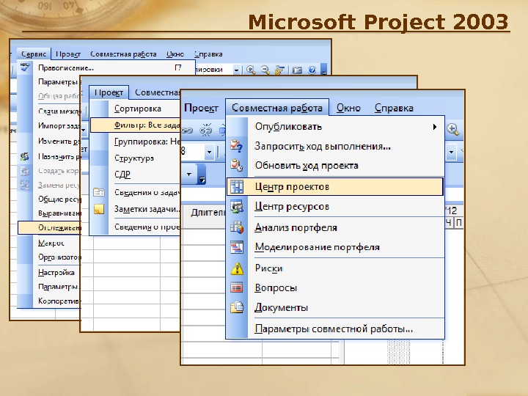Click the Центр проектов grid icon
Image resolution: width=528 pixels, height=396 pixels.
[236, 186]
